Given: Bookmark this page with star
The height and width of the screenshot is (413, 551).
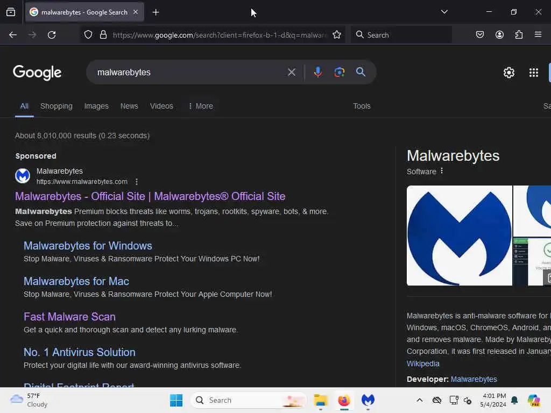Looking at the screenshot, I should (337, 35).
